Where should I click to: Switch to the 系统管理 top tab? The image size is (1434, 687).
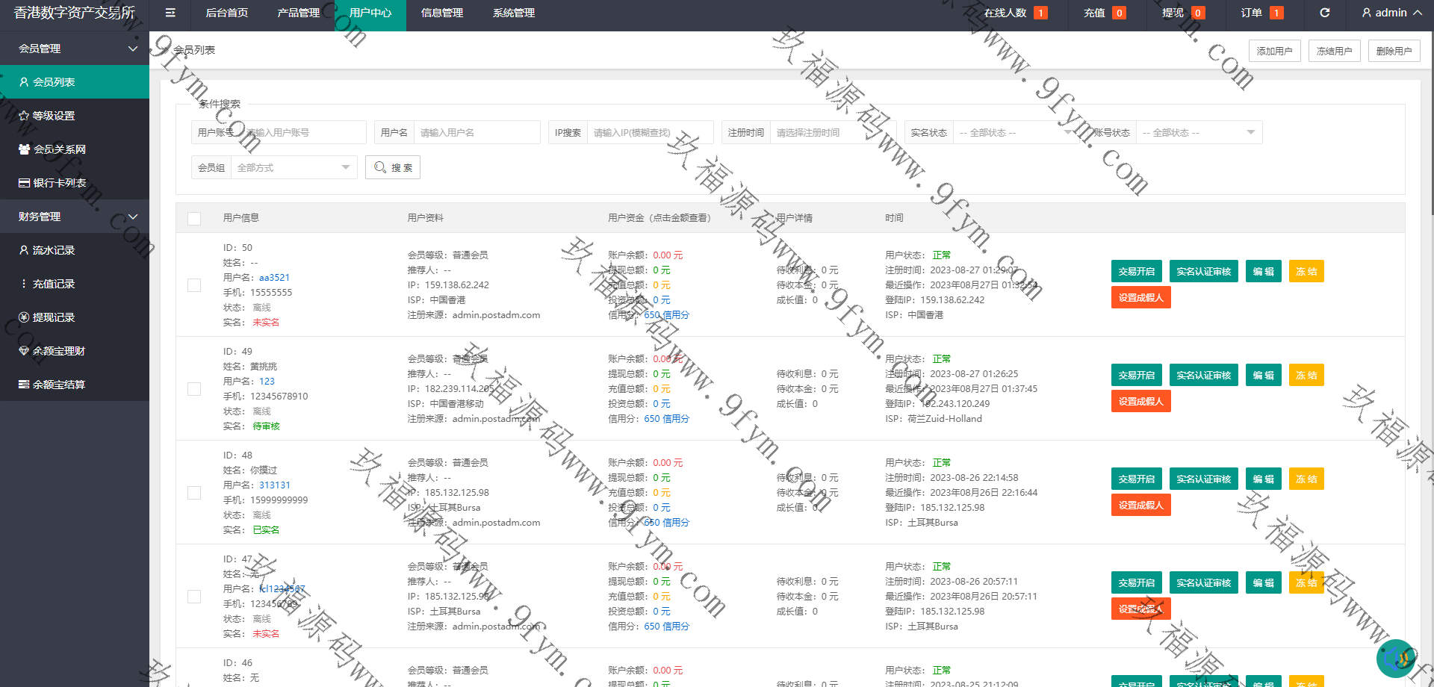pos(513,13)
